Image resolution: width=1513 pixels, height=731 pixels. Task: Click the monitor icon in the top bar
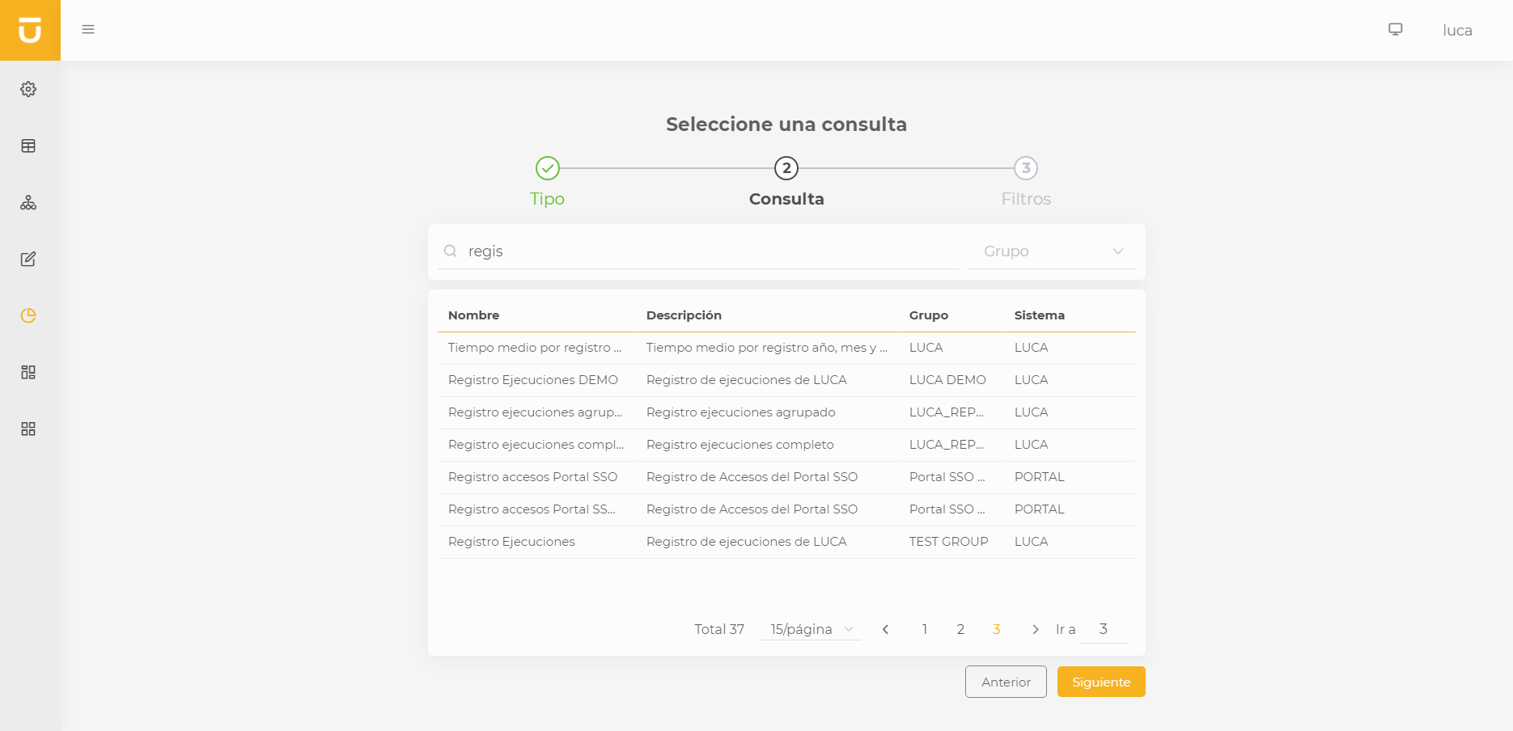1394,28
